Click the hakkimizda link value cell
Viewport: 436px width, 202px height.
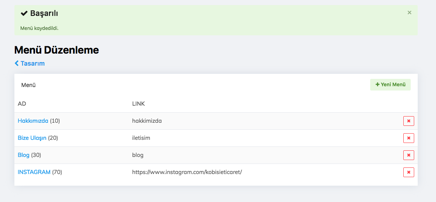147,121
